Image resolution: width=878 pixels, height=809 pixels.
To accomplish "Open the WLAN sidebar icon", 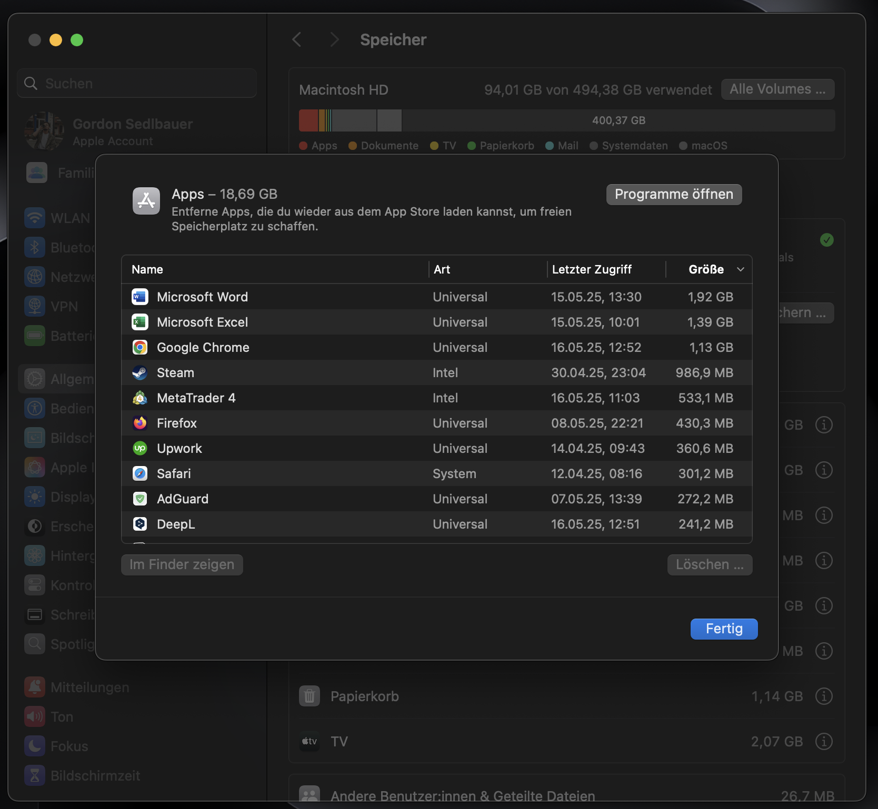I will tap(35, 218).
